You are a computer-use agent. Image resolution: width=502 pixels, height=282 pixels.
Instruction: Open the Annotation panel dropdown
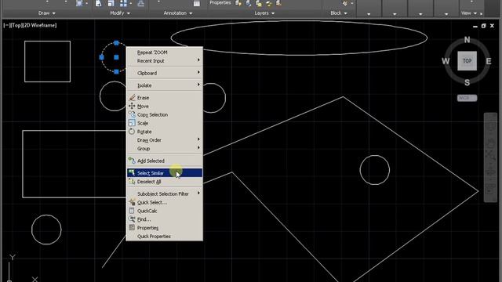pyautogui.click(x=178, y=13)
